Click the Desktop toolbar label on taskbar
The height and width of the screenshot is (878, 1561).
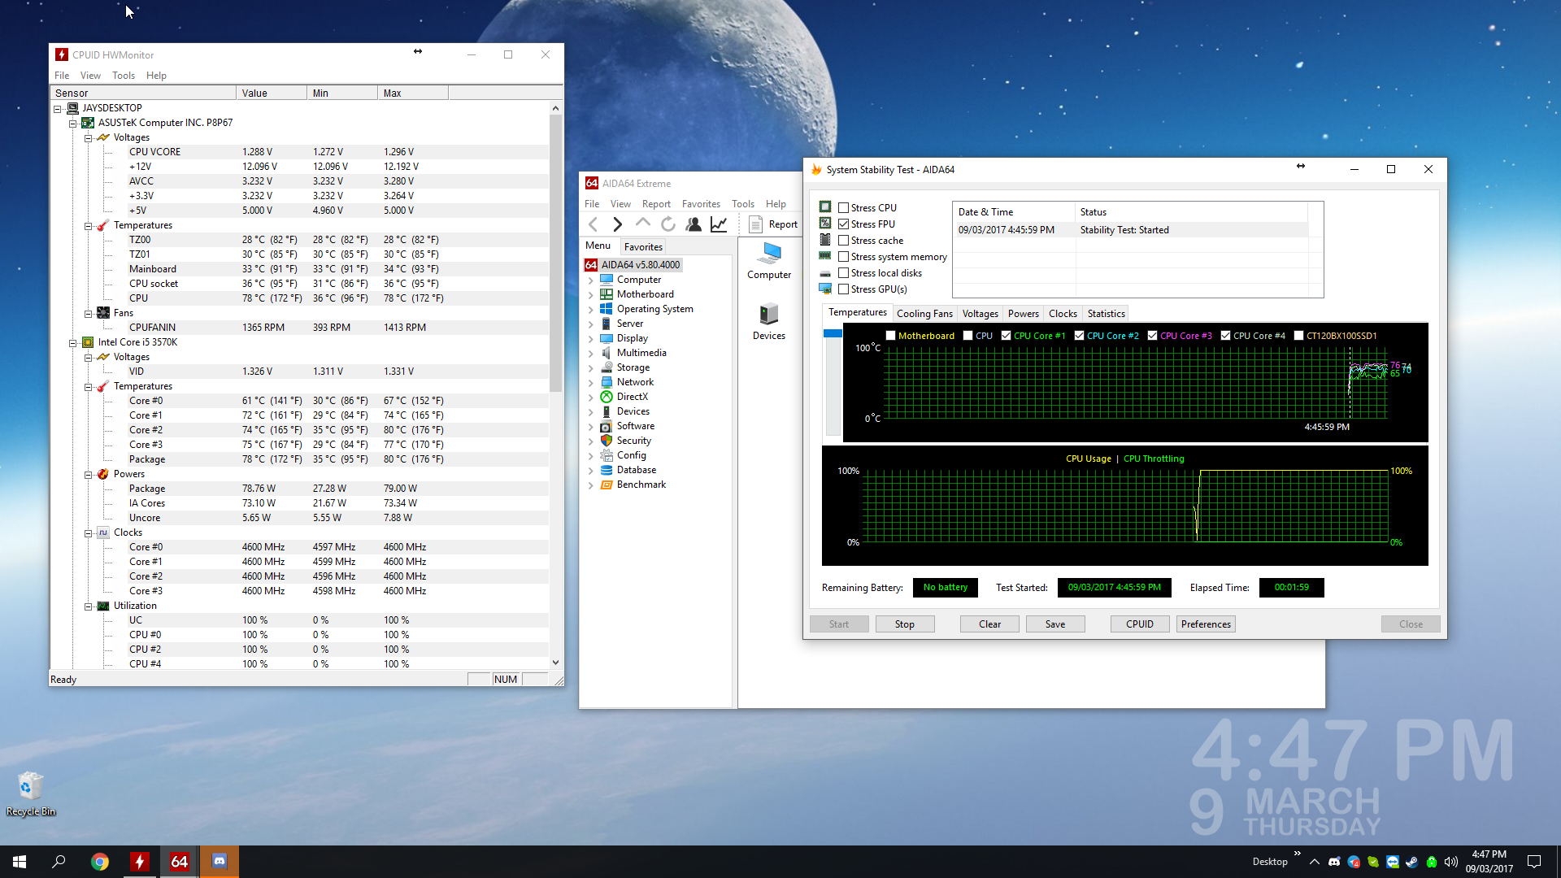pyautogui.click(x=1270, y=862)
